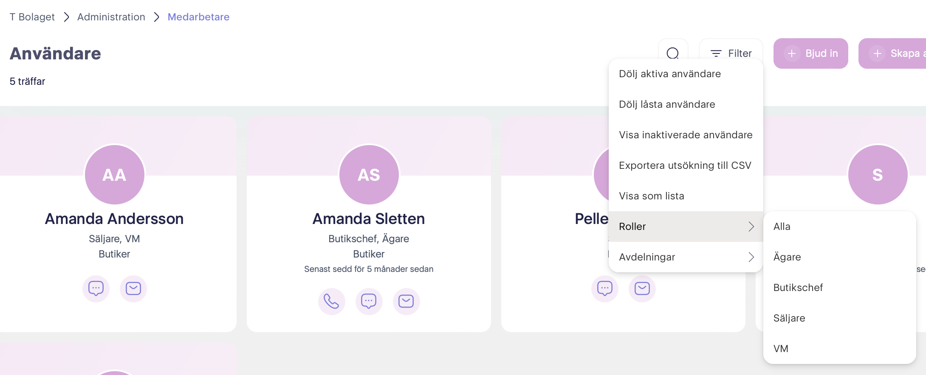Open Administration breadcrumb link
This screenshot has width=926, height=375.
[x=111, y=17]
